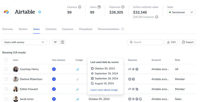Click Jacob Jones's usage bars icon

(x=77, y=99)
